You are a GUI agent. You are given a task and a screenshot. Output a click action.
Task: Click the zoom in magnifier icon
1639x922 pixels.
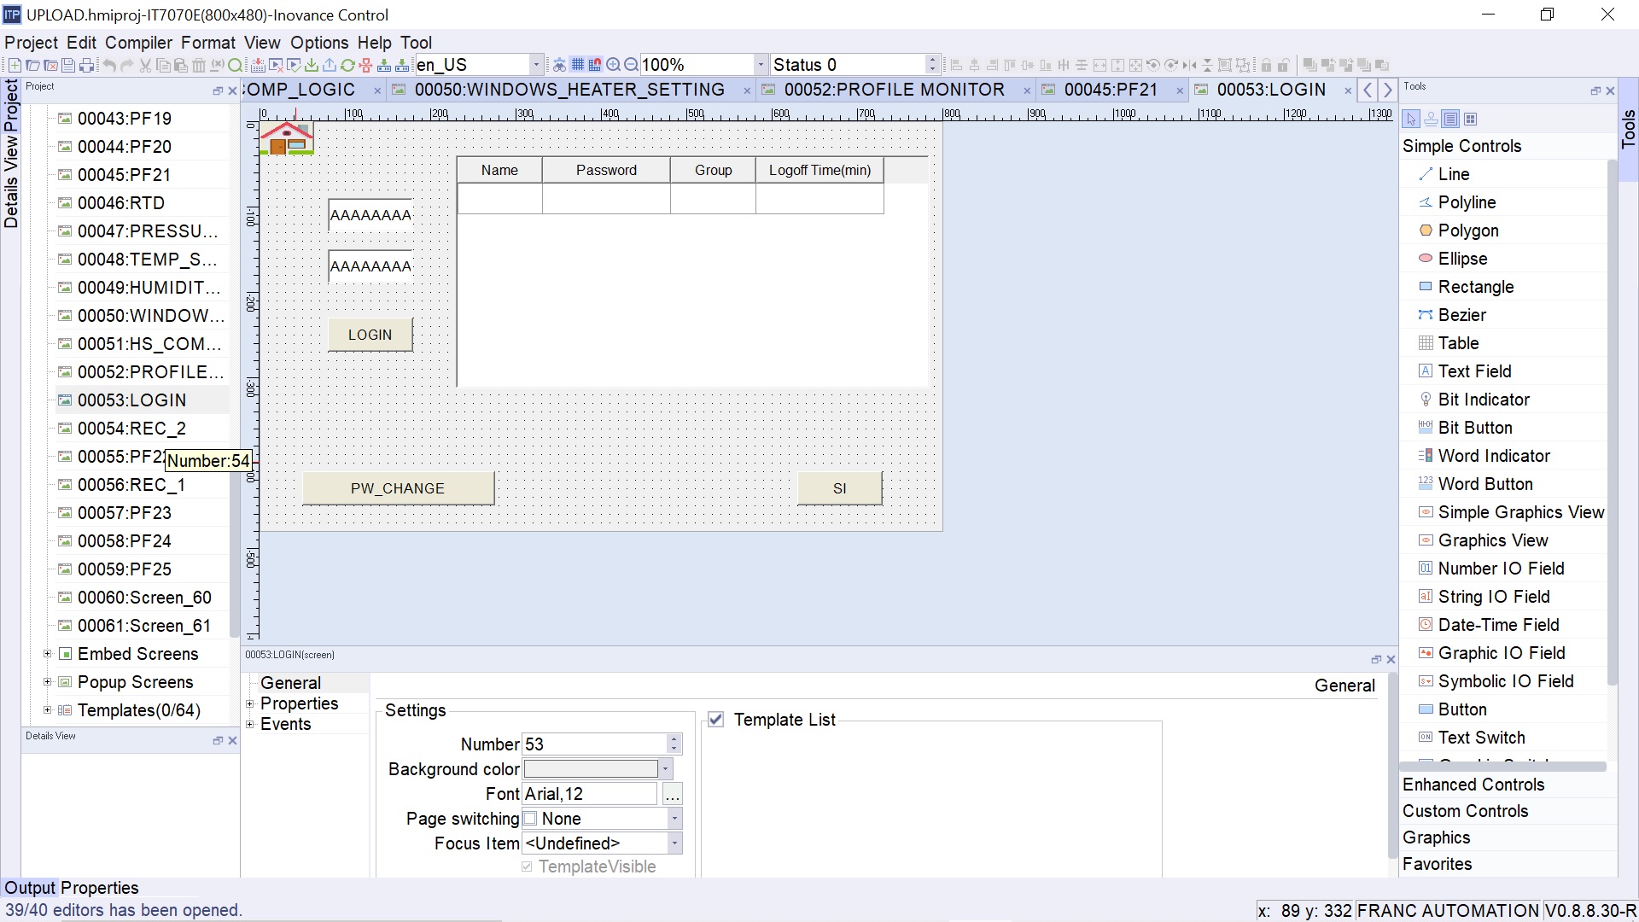tap(613, 65)
